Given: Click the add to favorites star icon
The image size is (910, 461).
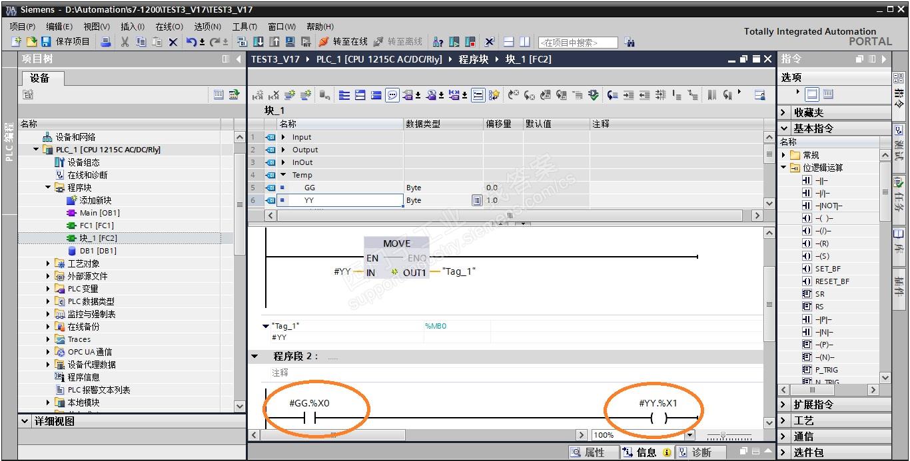Looking at the screenshot, I should pyautogui.click(x=494, y=95).
